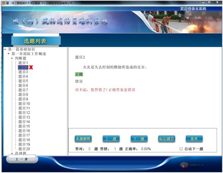The width and height of the screenshot is (223, 173).
Task: Click the 本题解释 button
Action: [x=83, y=139]
